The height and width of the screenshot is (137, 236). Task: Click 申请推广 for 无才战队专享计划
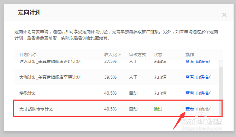(x=204, y=109)
